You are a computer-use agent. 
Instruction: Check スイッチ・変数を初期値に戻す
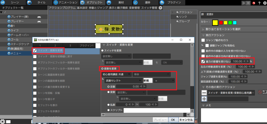point(35,56)
